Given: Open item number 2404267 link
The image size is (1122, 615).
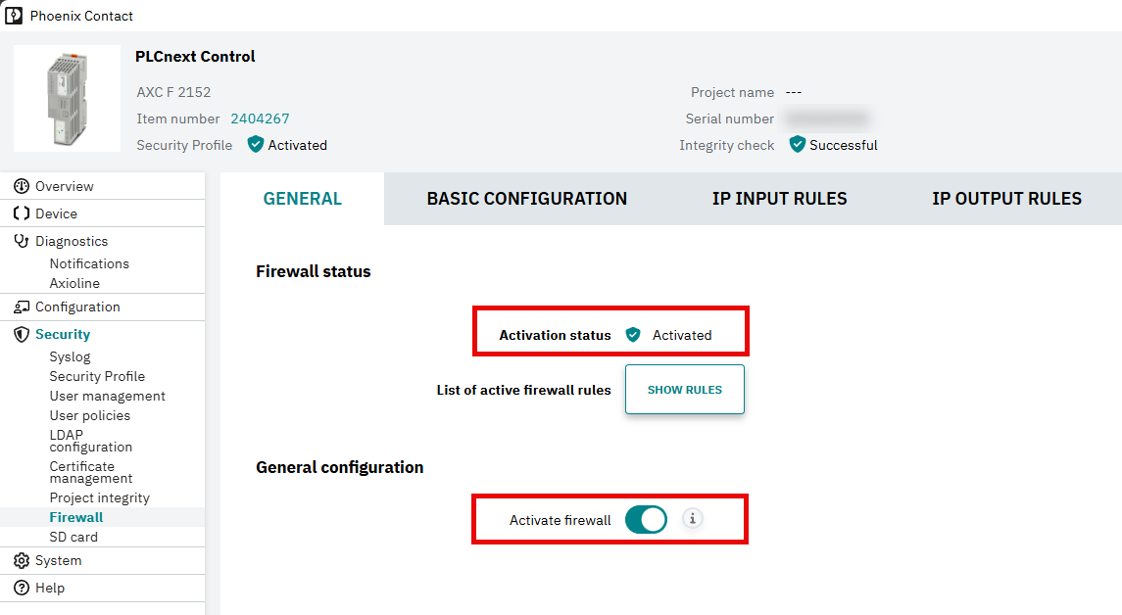Looking at the screenshot, I should point(260,118).
